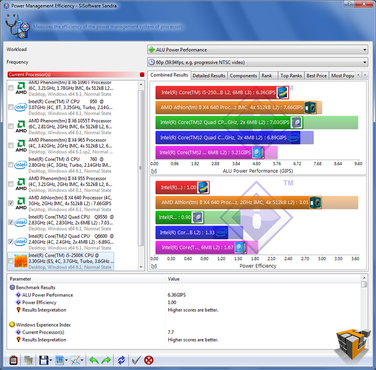The height and width of the screenshot is (370, 376).
Task: Open the Most Popular tab
Action: (x=343, y=76)
